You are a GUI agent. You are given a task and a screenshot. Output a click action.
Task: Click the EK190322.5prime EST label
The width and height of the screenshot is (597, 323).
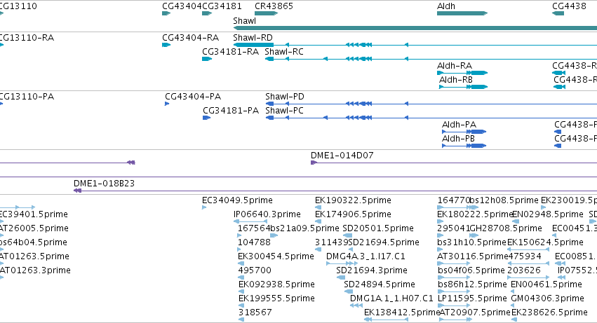tap(353, 200)
